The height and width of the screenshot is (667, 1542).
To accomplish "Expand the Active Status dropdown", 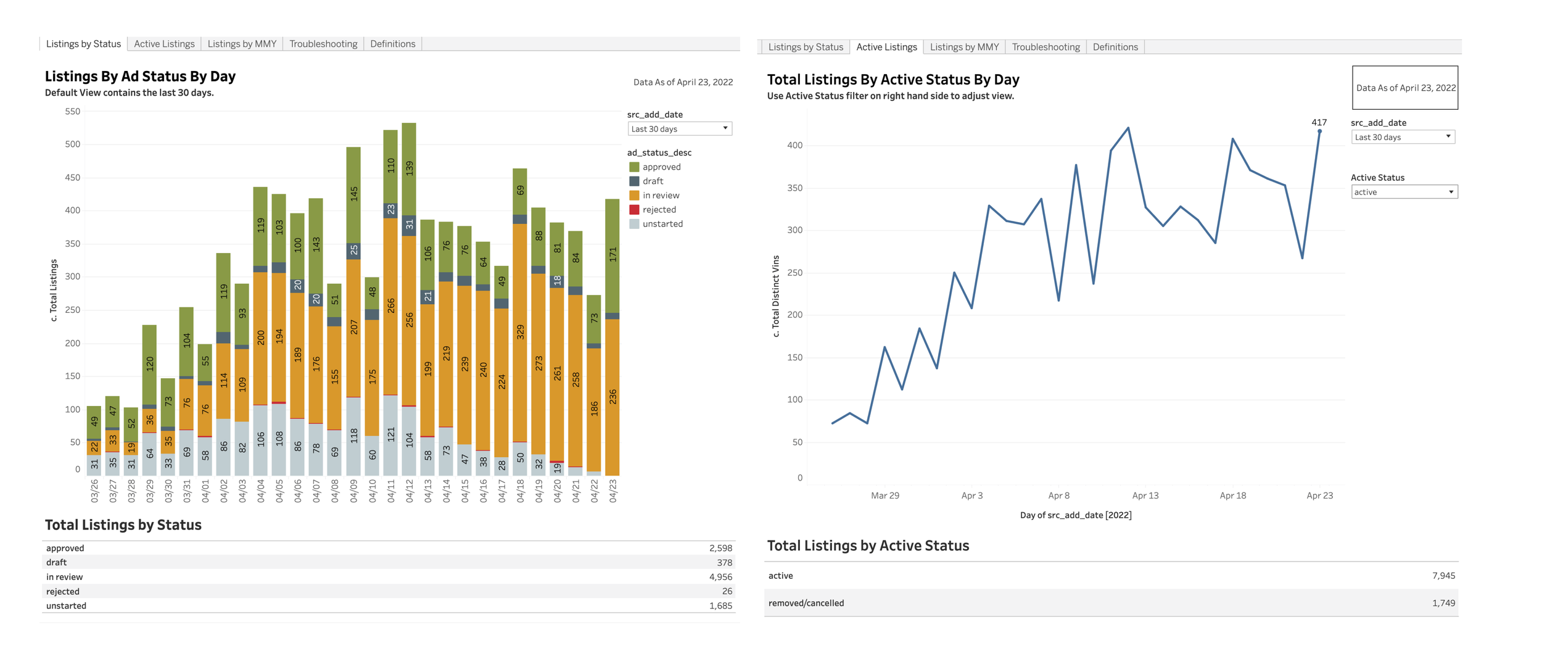I will pyautogui.click(x=1404, y=192).
